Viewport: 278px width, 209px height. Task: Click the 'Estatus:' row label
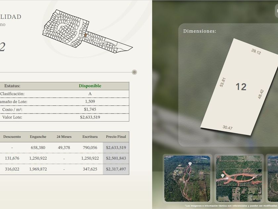pos(12,86)
